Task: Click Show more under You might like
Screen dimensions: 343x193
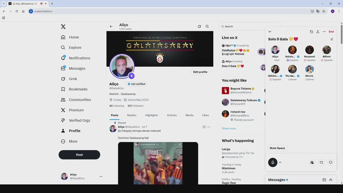Action: point(229,128)
